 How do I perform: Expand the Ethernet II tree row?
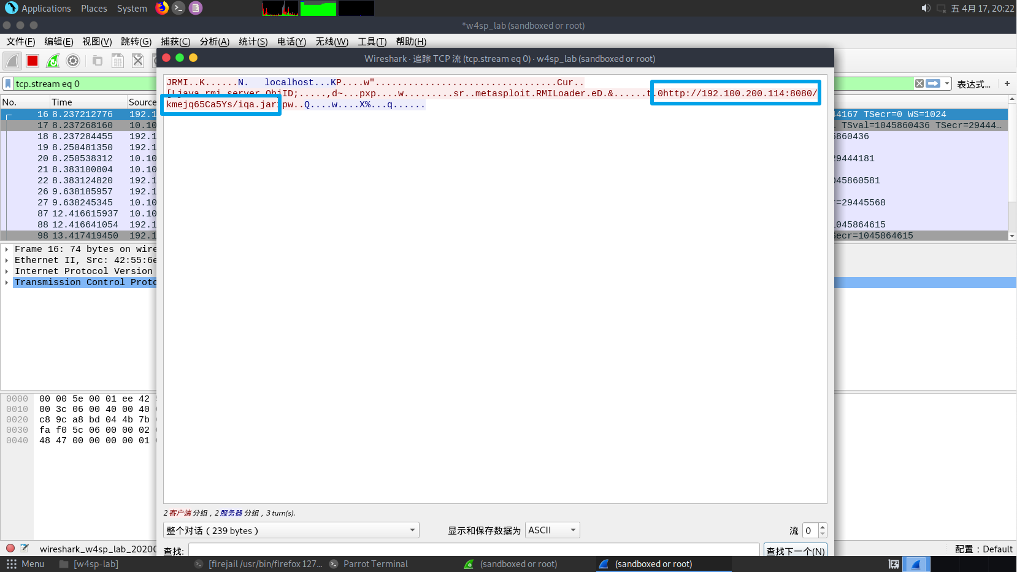(x=7, y=261)
